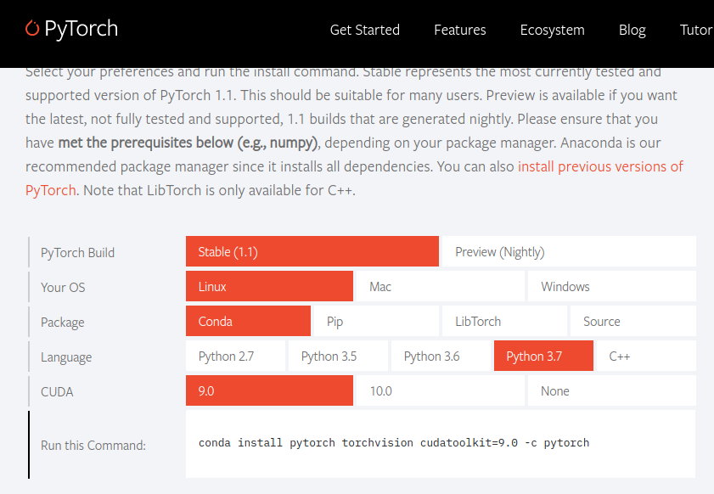Pick Python 3.5 in the Language row
Viewport: 714px width, 494px height.
point(337,356)
